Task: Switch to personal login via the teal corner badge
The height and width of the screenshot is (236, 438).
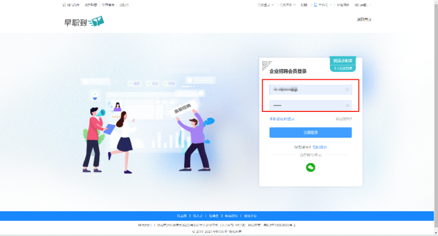Action: [343, 64]
